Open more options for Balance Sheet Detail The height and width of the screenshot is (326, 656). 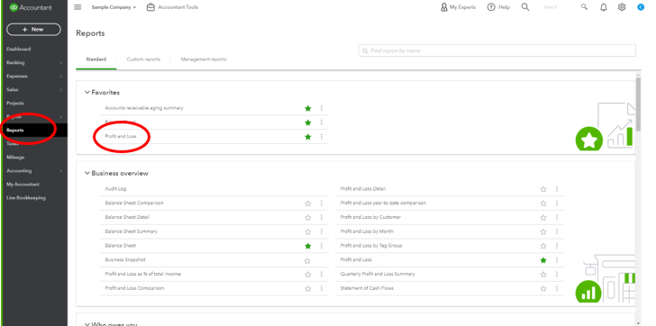tap(322, 218)
